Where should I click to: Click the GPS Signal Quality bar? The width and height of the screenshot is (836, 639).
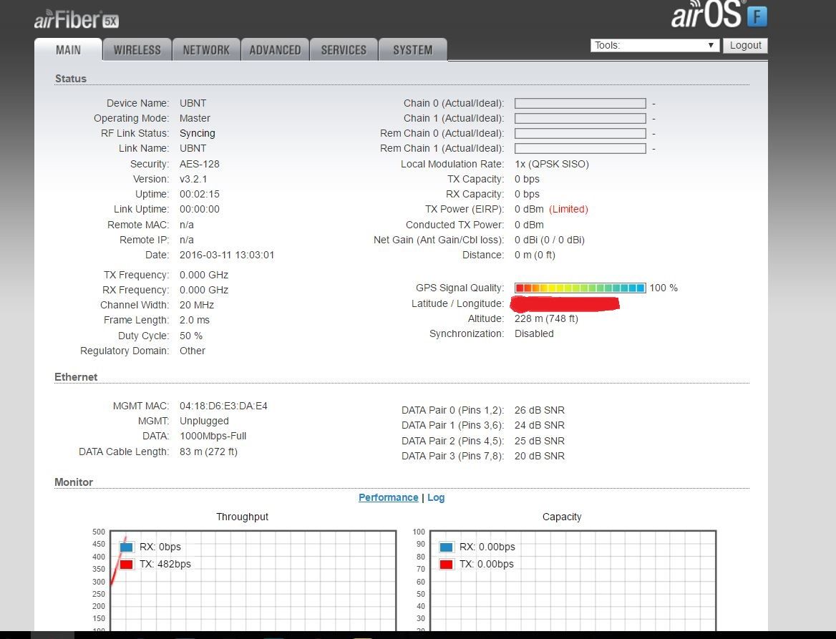(x=580, y=288)
